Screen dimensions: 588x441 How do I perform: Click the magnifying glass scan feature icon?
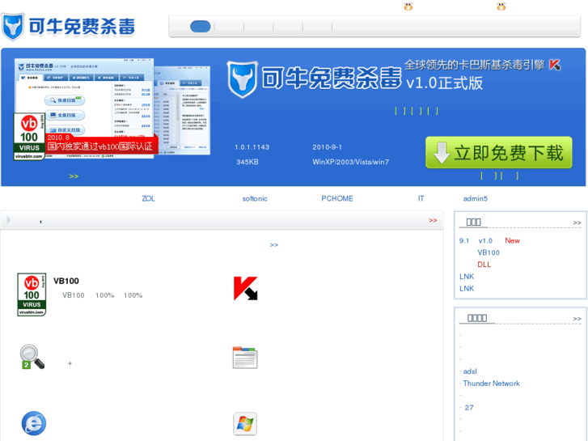coord(32,357)
